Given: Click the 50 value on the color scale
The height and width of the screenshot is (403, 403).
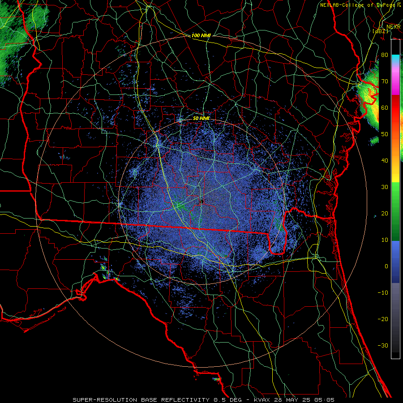Looking at the screenshot, I should (385, 134).
